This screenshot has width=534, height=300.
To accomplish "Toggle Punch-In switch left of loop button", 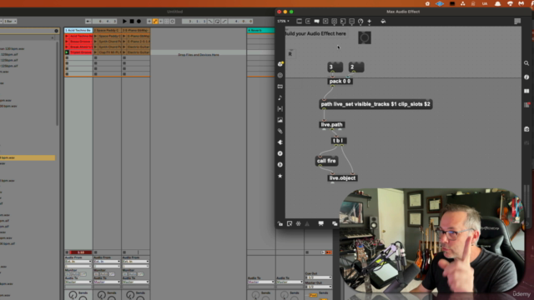I will click(210, 21).
